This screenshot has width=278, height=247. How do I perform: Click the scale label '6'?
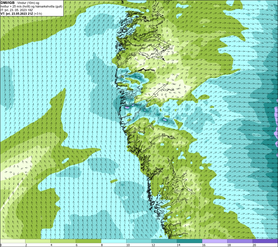coord(77,245)
